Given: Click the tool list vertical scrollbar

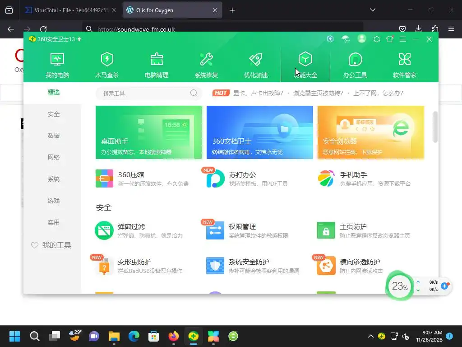Looking at the screenshot, I should point(435,127).
